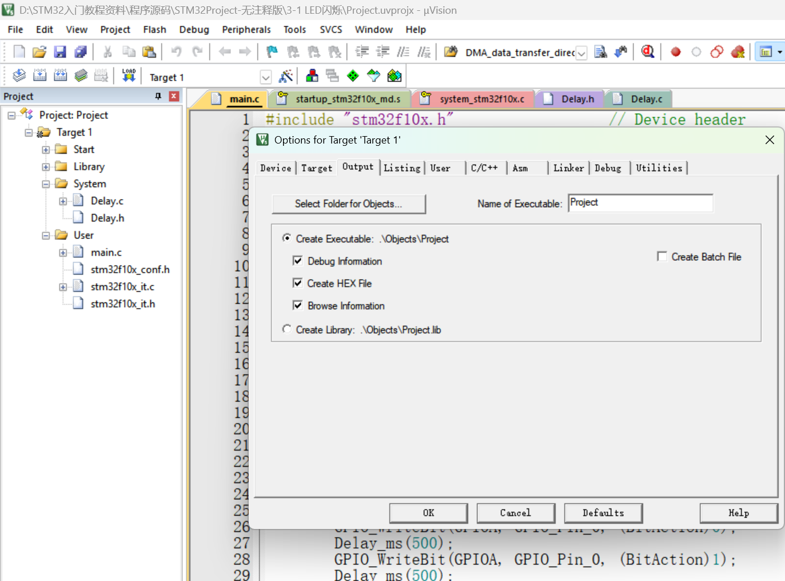785x581 pixels.
Task: Collapse the Target 1 tree node
Action: point(29,133)
